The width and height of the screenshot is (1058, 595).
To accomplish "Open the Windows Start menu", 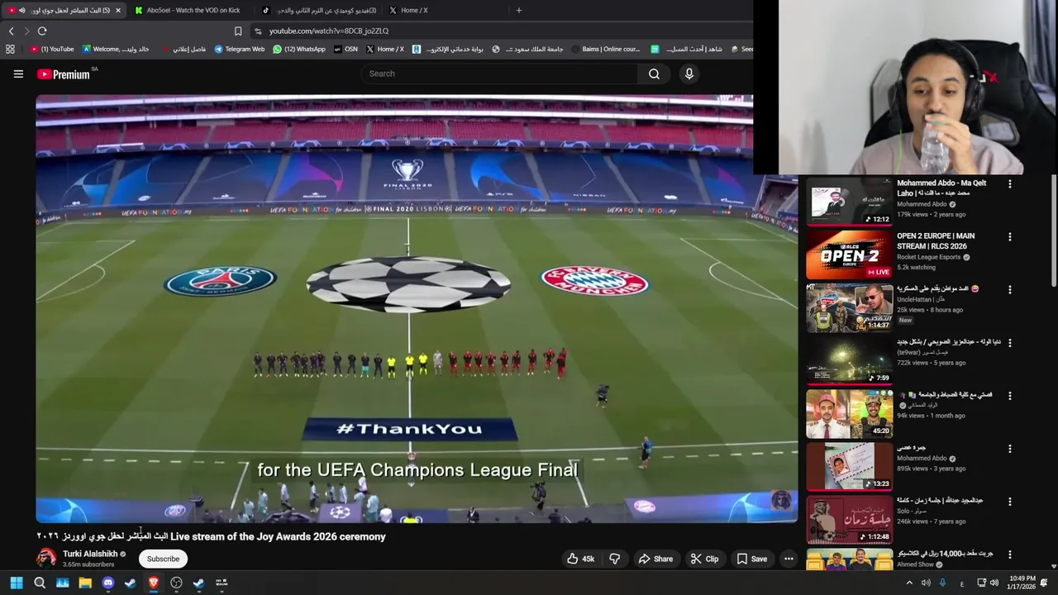I will point(17,583).
